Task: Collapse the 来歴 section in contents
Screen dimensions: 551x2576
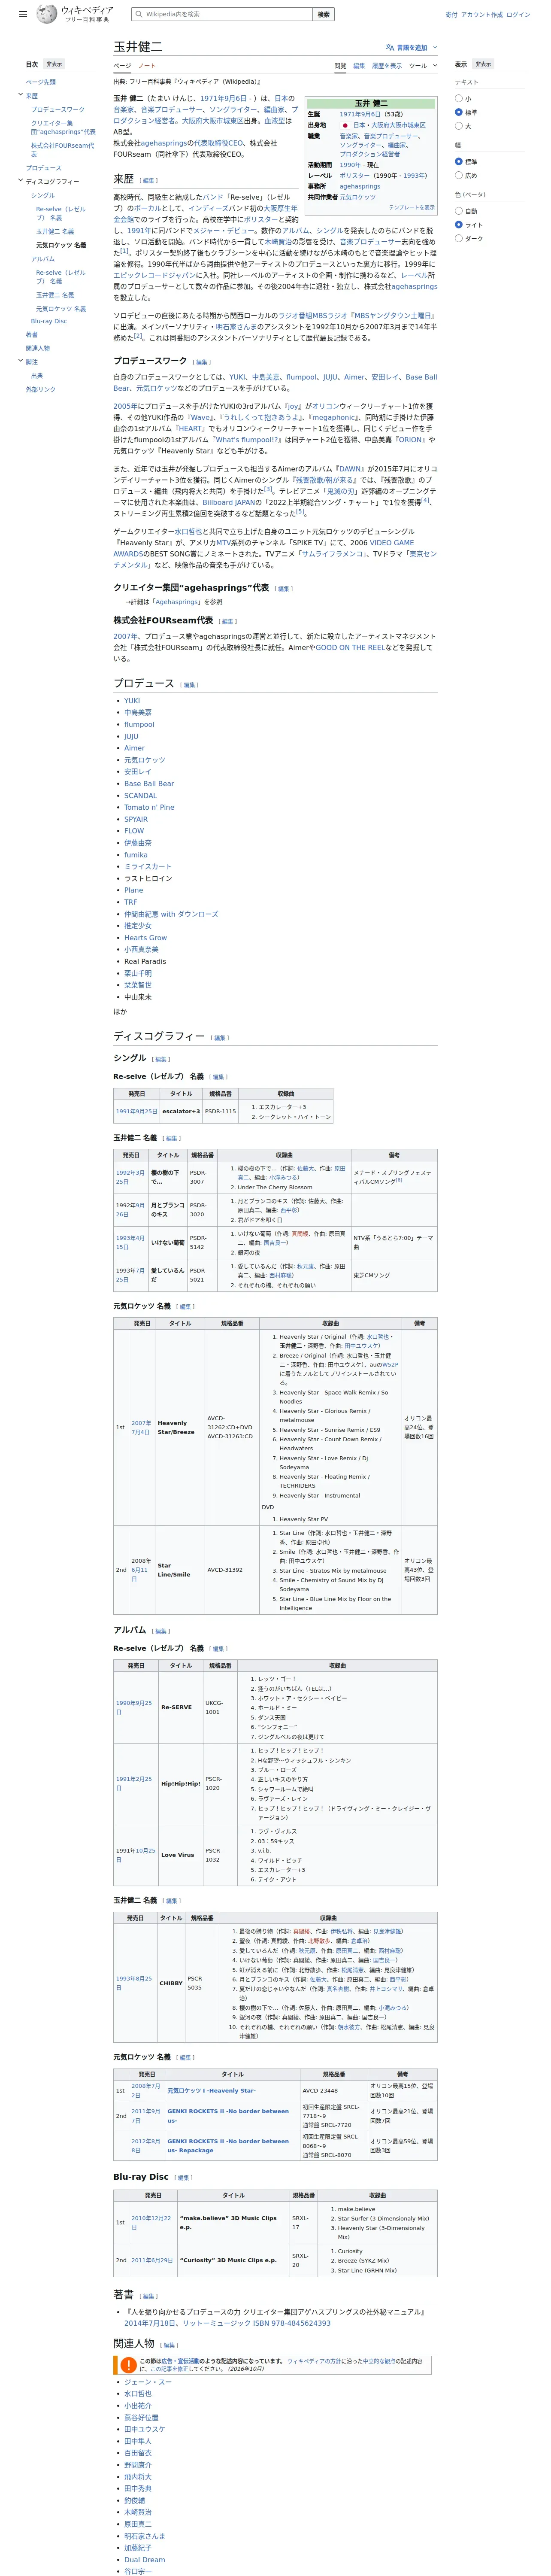Action: point(20,95)
